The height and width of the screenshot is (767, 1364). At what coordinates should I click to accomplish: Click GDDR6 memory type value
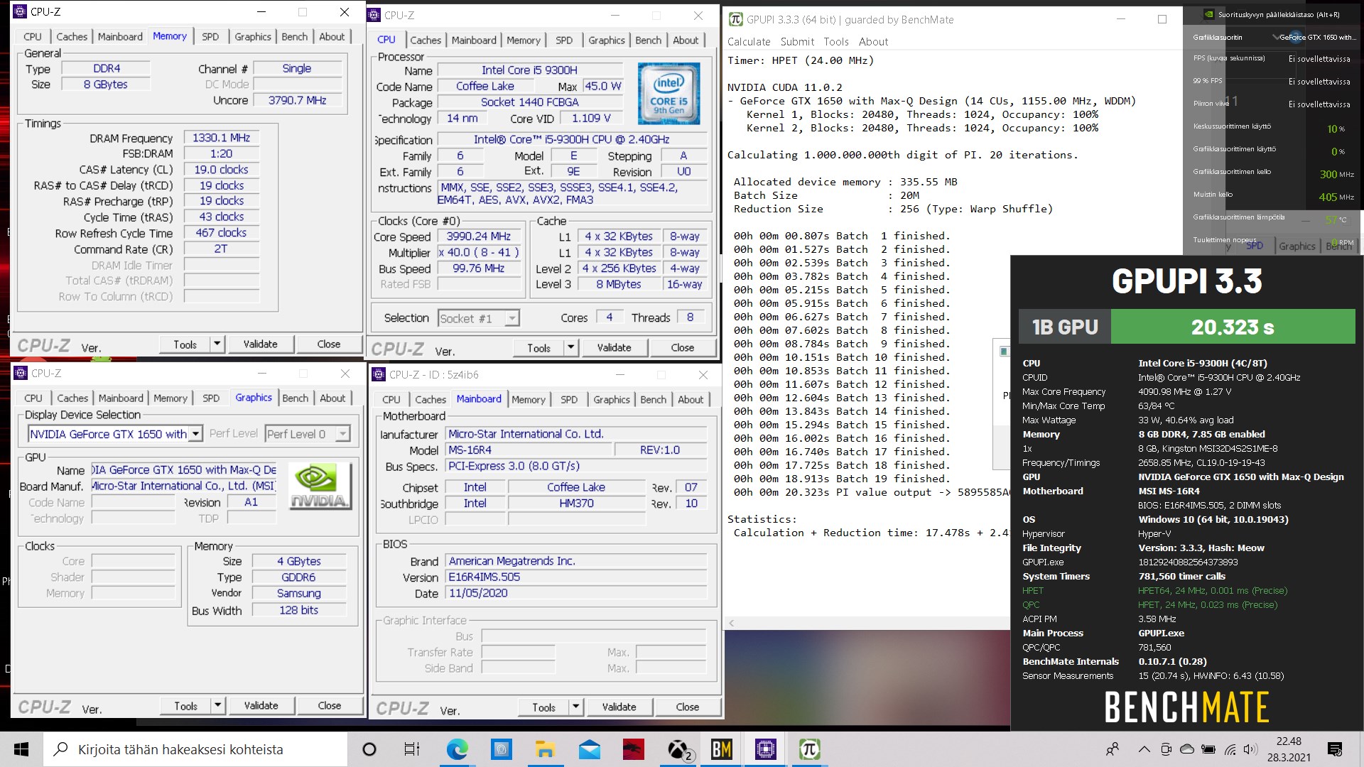point(298,577)
